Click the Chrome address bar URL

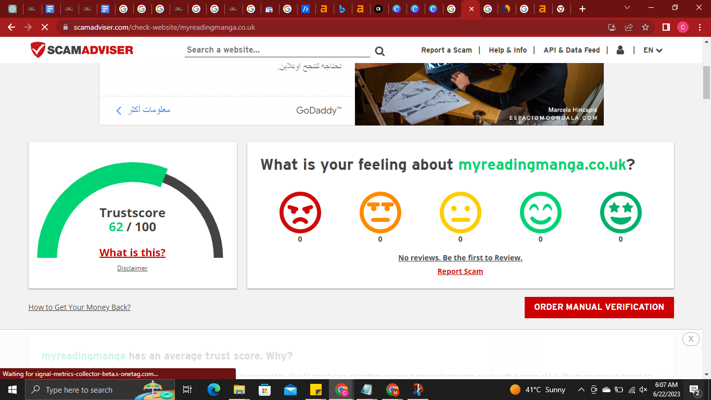point(164,27)
